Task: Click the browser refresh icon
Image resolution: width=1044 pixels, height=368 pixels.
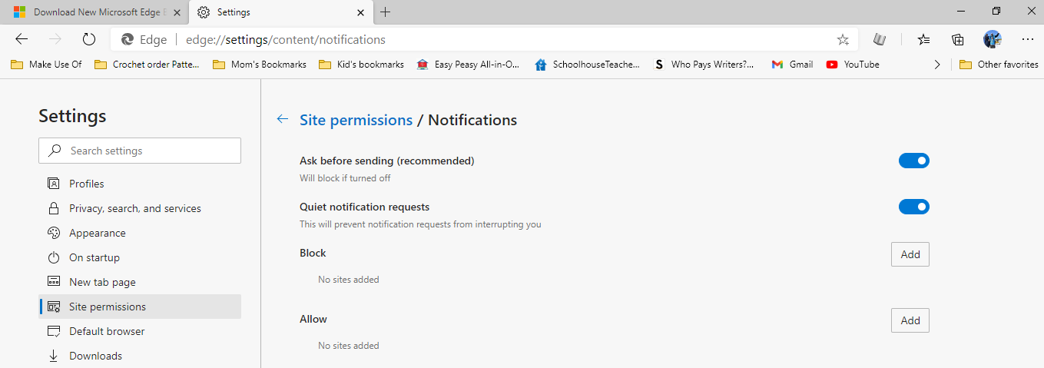Action: 88,39
